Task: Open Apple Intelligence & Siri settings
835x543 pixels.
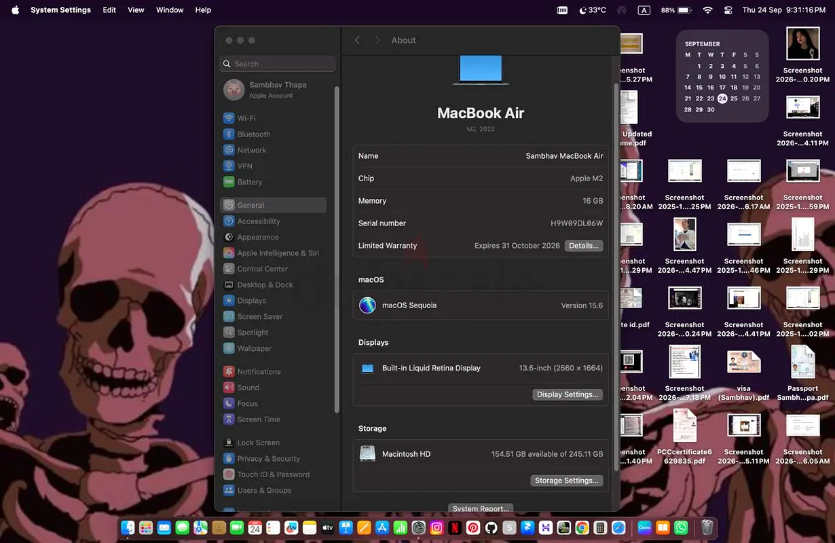Action: pos(273,253)
